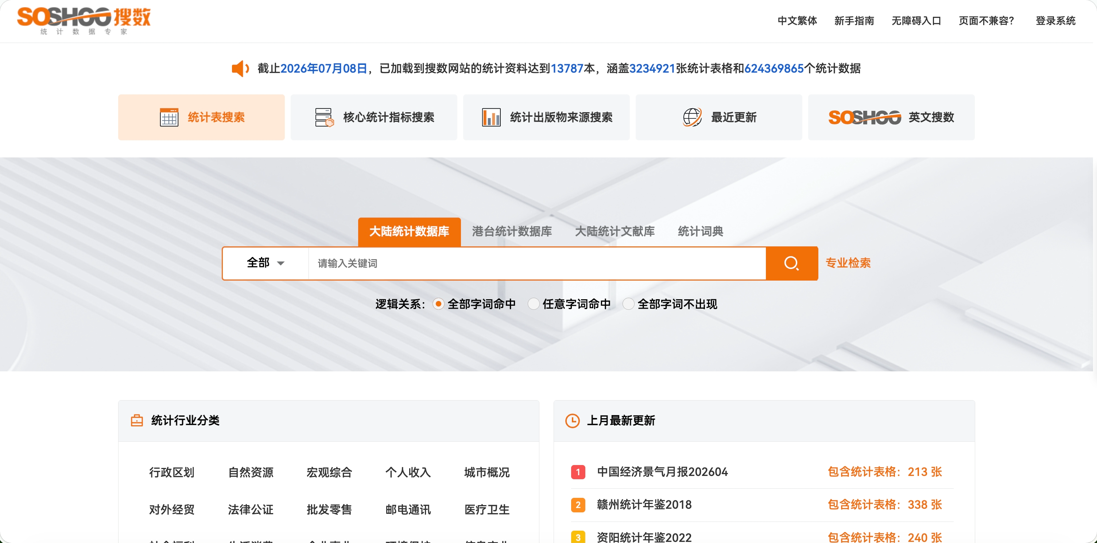The height and width of the screenshot is (543, 1097).
Task: Click rank badge 1 in update list
Action: tap(578, 472)
